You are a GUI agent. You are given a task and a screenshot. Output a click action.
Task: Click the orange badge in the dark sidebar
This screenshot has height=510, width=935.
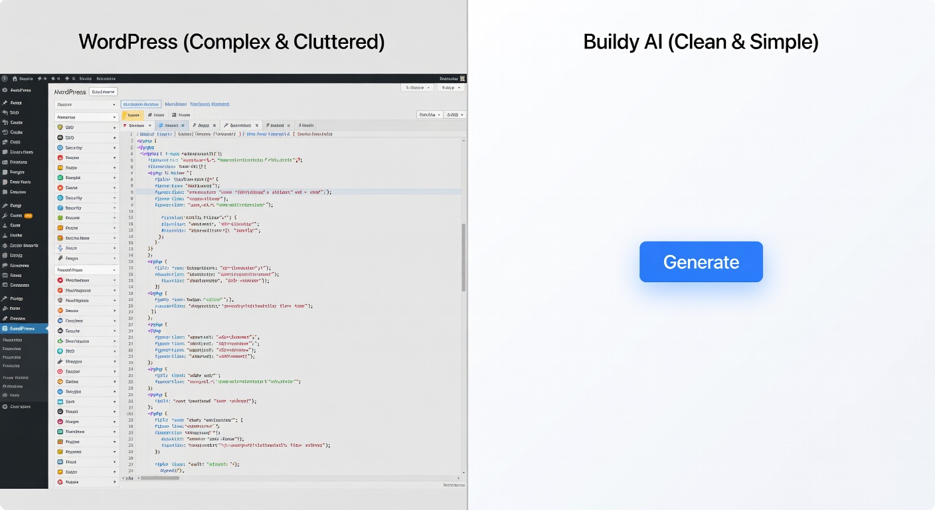(29, 216)
